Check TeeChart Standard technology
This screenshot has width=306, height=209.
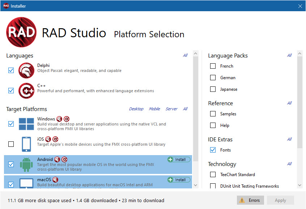pos(213,174)
